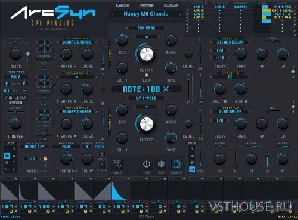This screenshot has height=220, width=298.
Task: Select LFO 2 in the LFO selector
Action: (x=7, y=156)
